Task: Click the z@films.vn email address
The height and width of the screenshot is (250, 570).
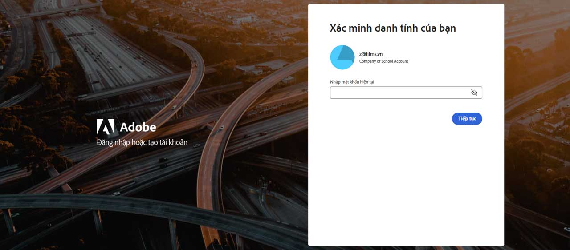Action: [x=370, y=54]
